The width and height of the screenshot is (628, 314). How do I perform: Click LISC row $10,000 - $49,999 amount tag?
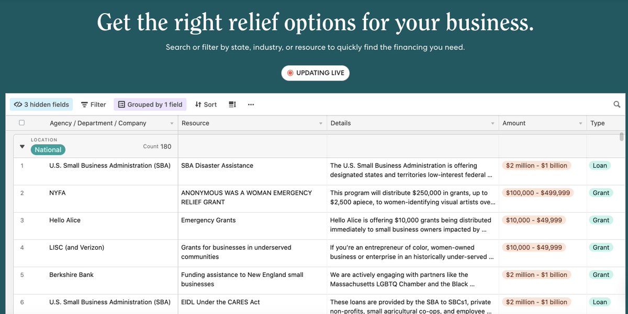(534, 247)
